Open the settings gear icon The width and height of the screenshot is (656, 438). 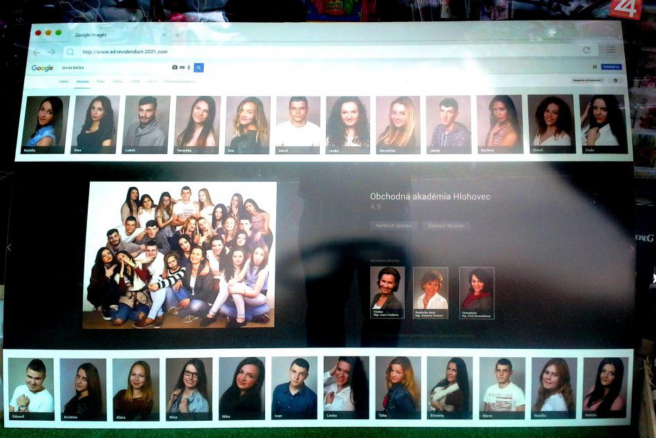point(615,81)
